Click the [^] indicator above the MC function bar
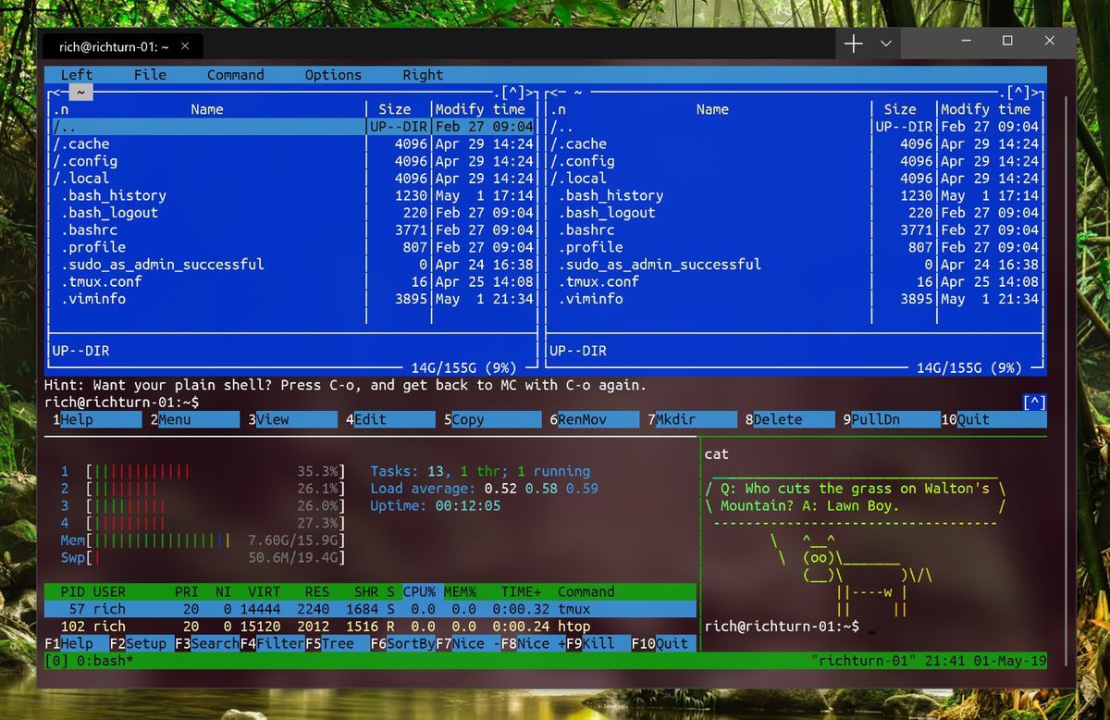Screen dimensions: 1110x720 (1033, 402)
